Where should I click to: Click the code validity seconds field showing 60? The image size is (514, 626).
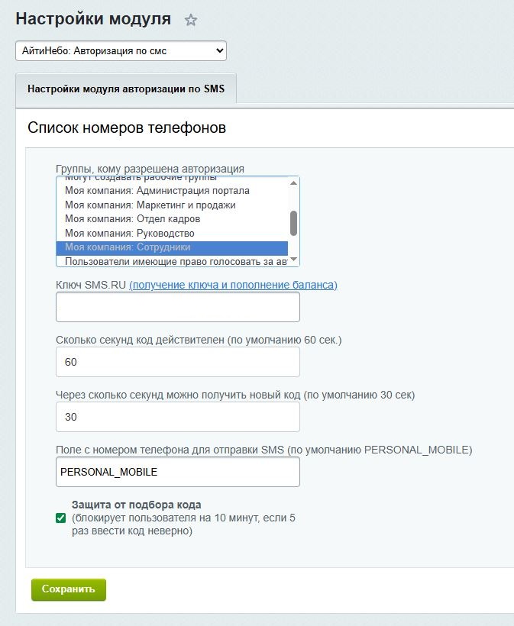point(177,361)
